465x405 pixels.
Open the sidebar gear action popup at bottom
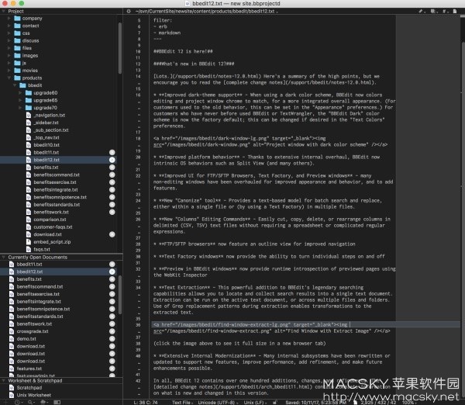43,403
